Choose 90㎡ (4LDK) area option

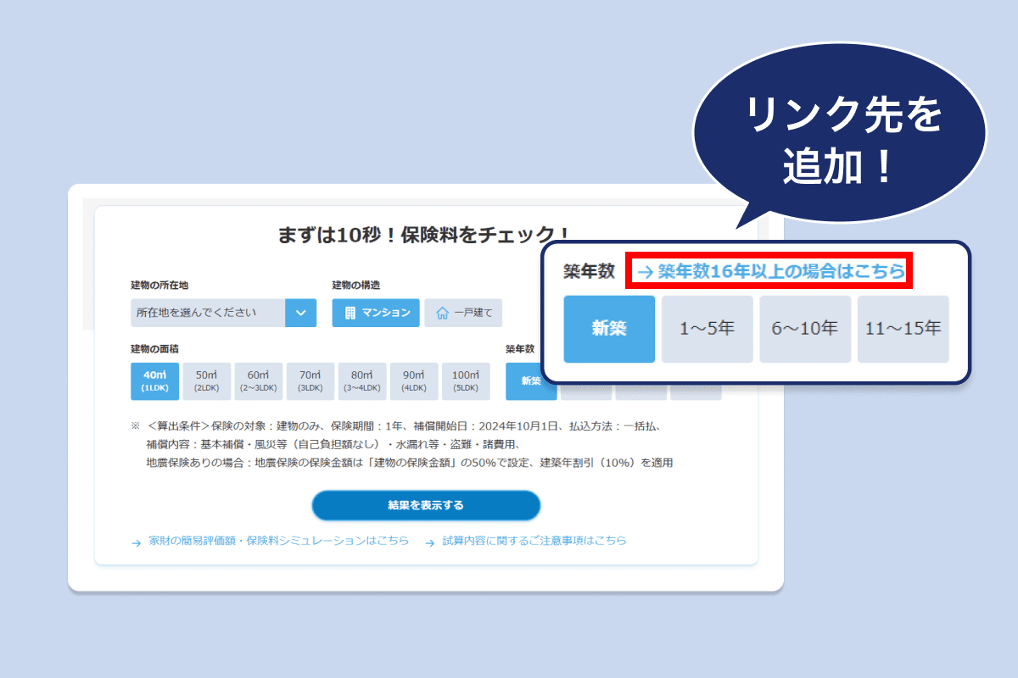click(x=414, y=381)
